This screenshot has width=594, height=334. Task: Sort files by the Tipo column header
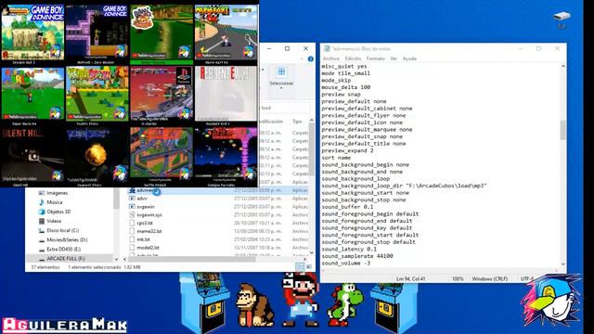coord(297,122)
